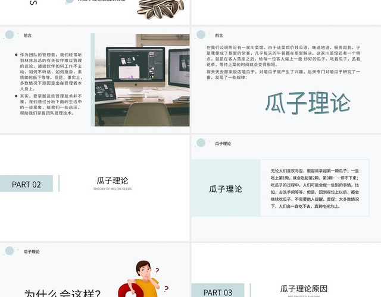Click paragraph beginning 我天天去那家饭店嗑瓜子
Image resolution: width=381 pixels, height=297 pixels.
[283, 74]
